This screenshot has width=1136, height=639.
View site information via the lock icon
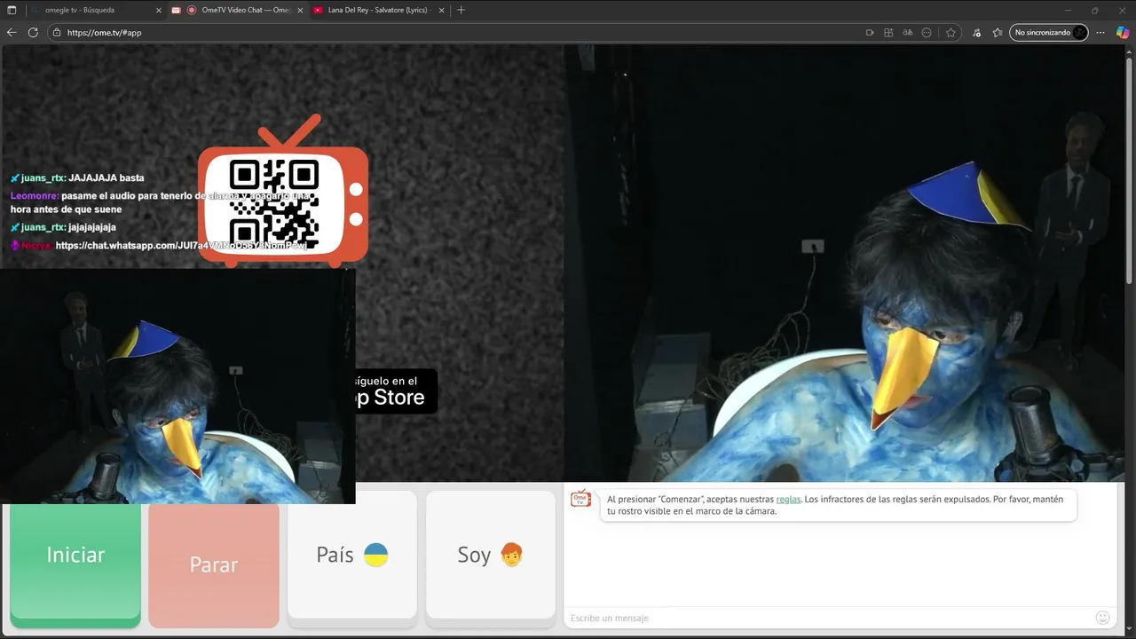click(x=57, y=32)
